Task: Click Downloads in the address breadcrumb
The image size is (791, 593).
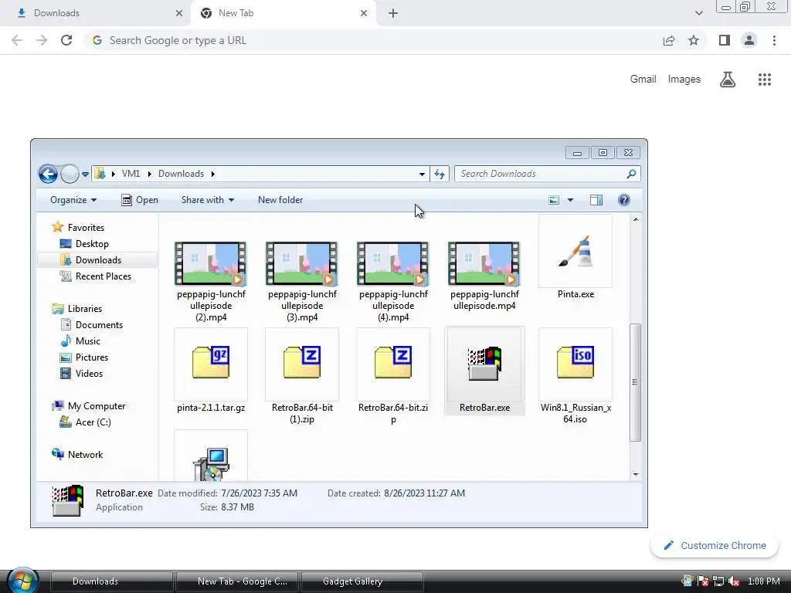Action: 181,174
